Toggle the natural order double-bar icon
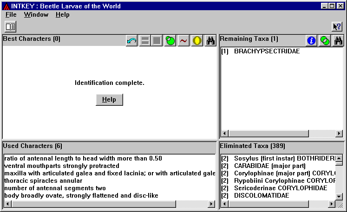The width and height of the screenshot is (347, 212). tap(145, 41)
